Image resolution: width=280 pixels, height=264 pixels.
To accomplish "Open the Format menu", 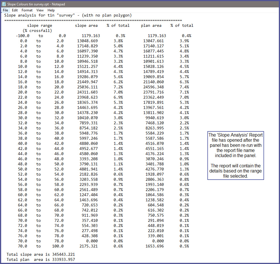I will [x=27, y=10].
